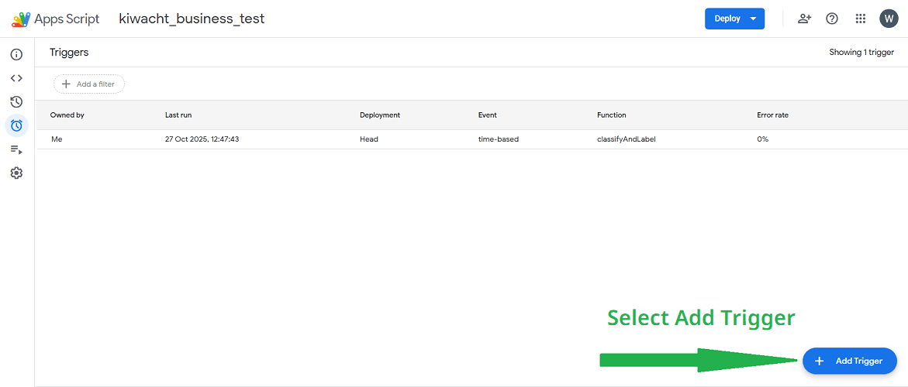
Task: Click the Error rate column header
Action: point(772,115)
